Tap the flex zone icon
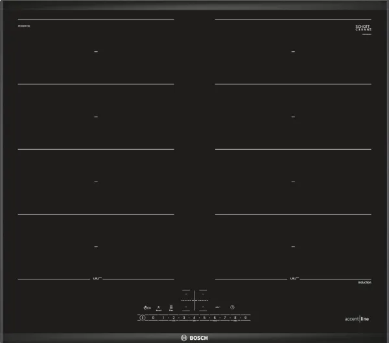 (171, 308)
